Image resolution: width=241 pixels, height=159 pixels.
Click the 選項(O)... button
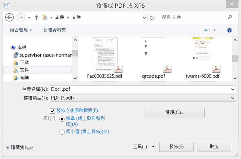click(x=174, y=113)
